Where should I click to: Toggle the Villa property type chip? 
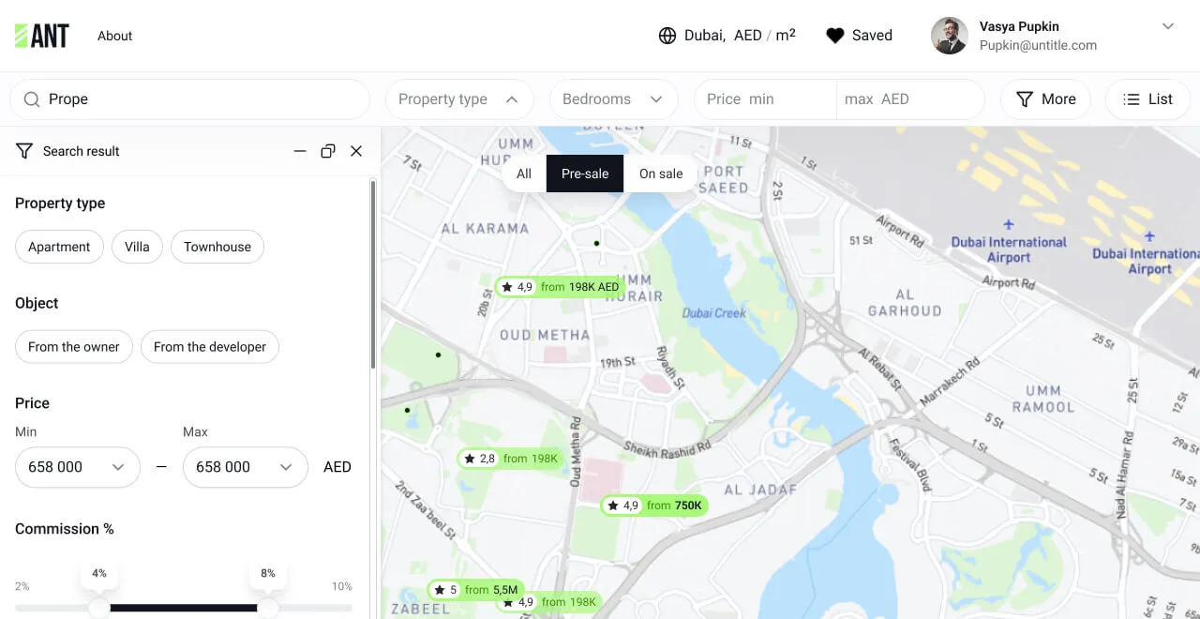pyautogui.click(x=137, y=247)
